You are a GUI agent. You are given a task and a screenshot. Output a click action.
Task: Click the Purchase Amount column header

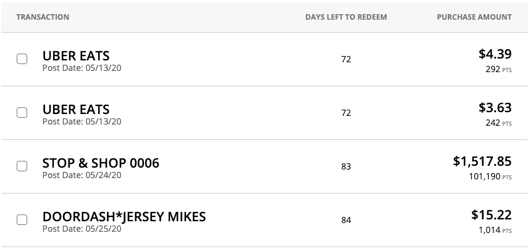pos(474,17)
